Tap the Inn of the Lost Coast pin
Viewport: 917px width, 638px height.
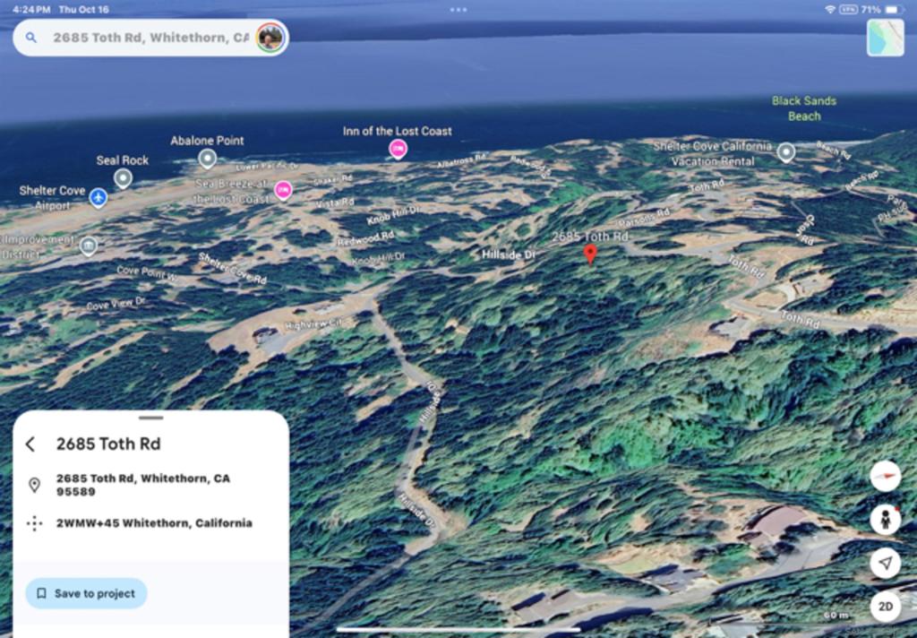click(x=398, y=149)
